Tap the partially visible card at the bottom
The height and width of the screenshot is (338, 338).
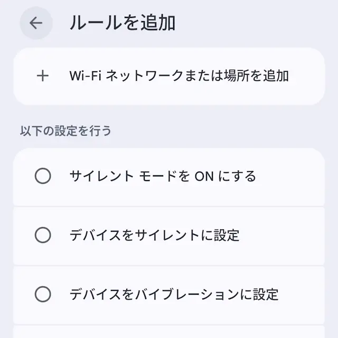[x=169, y=332]
